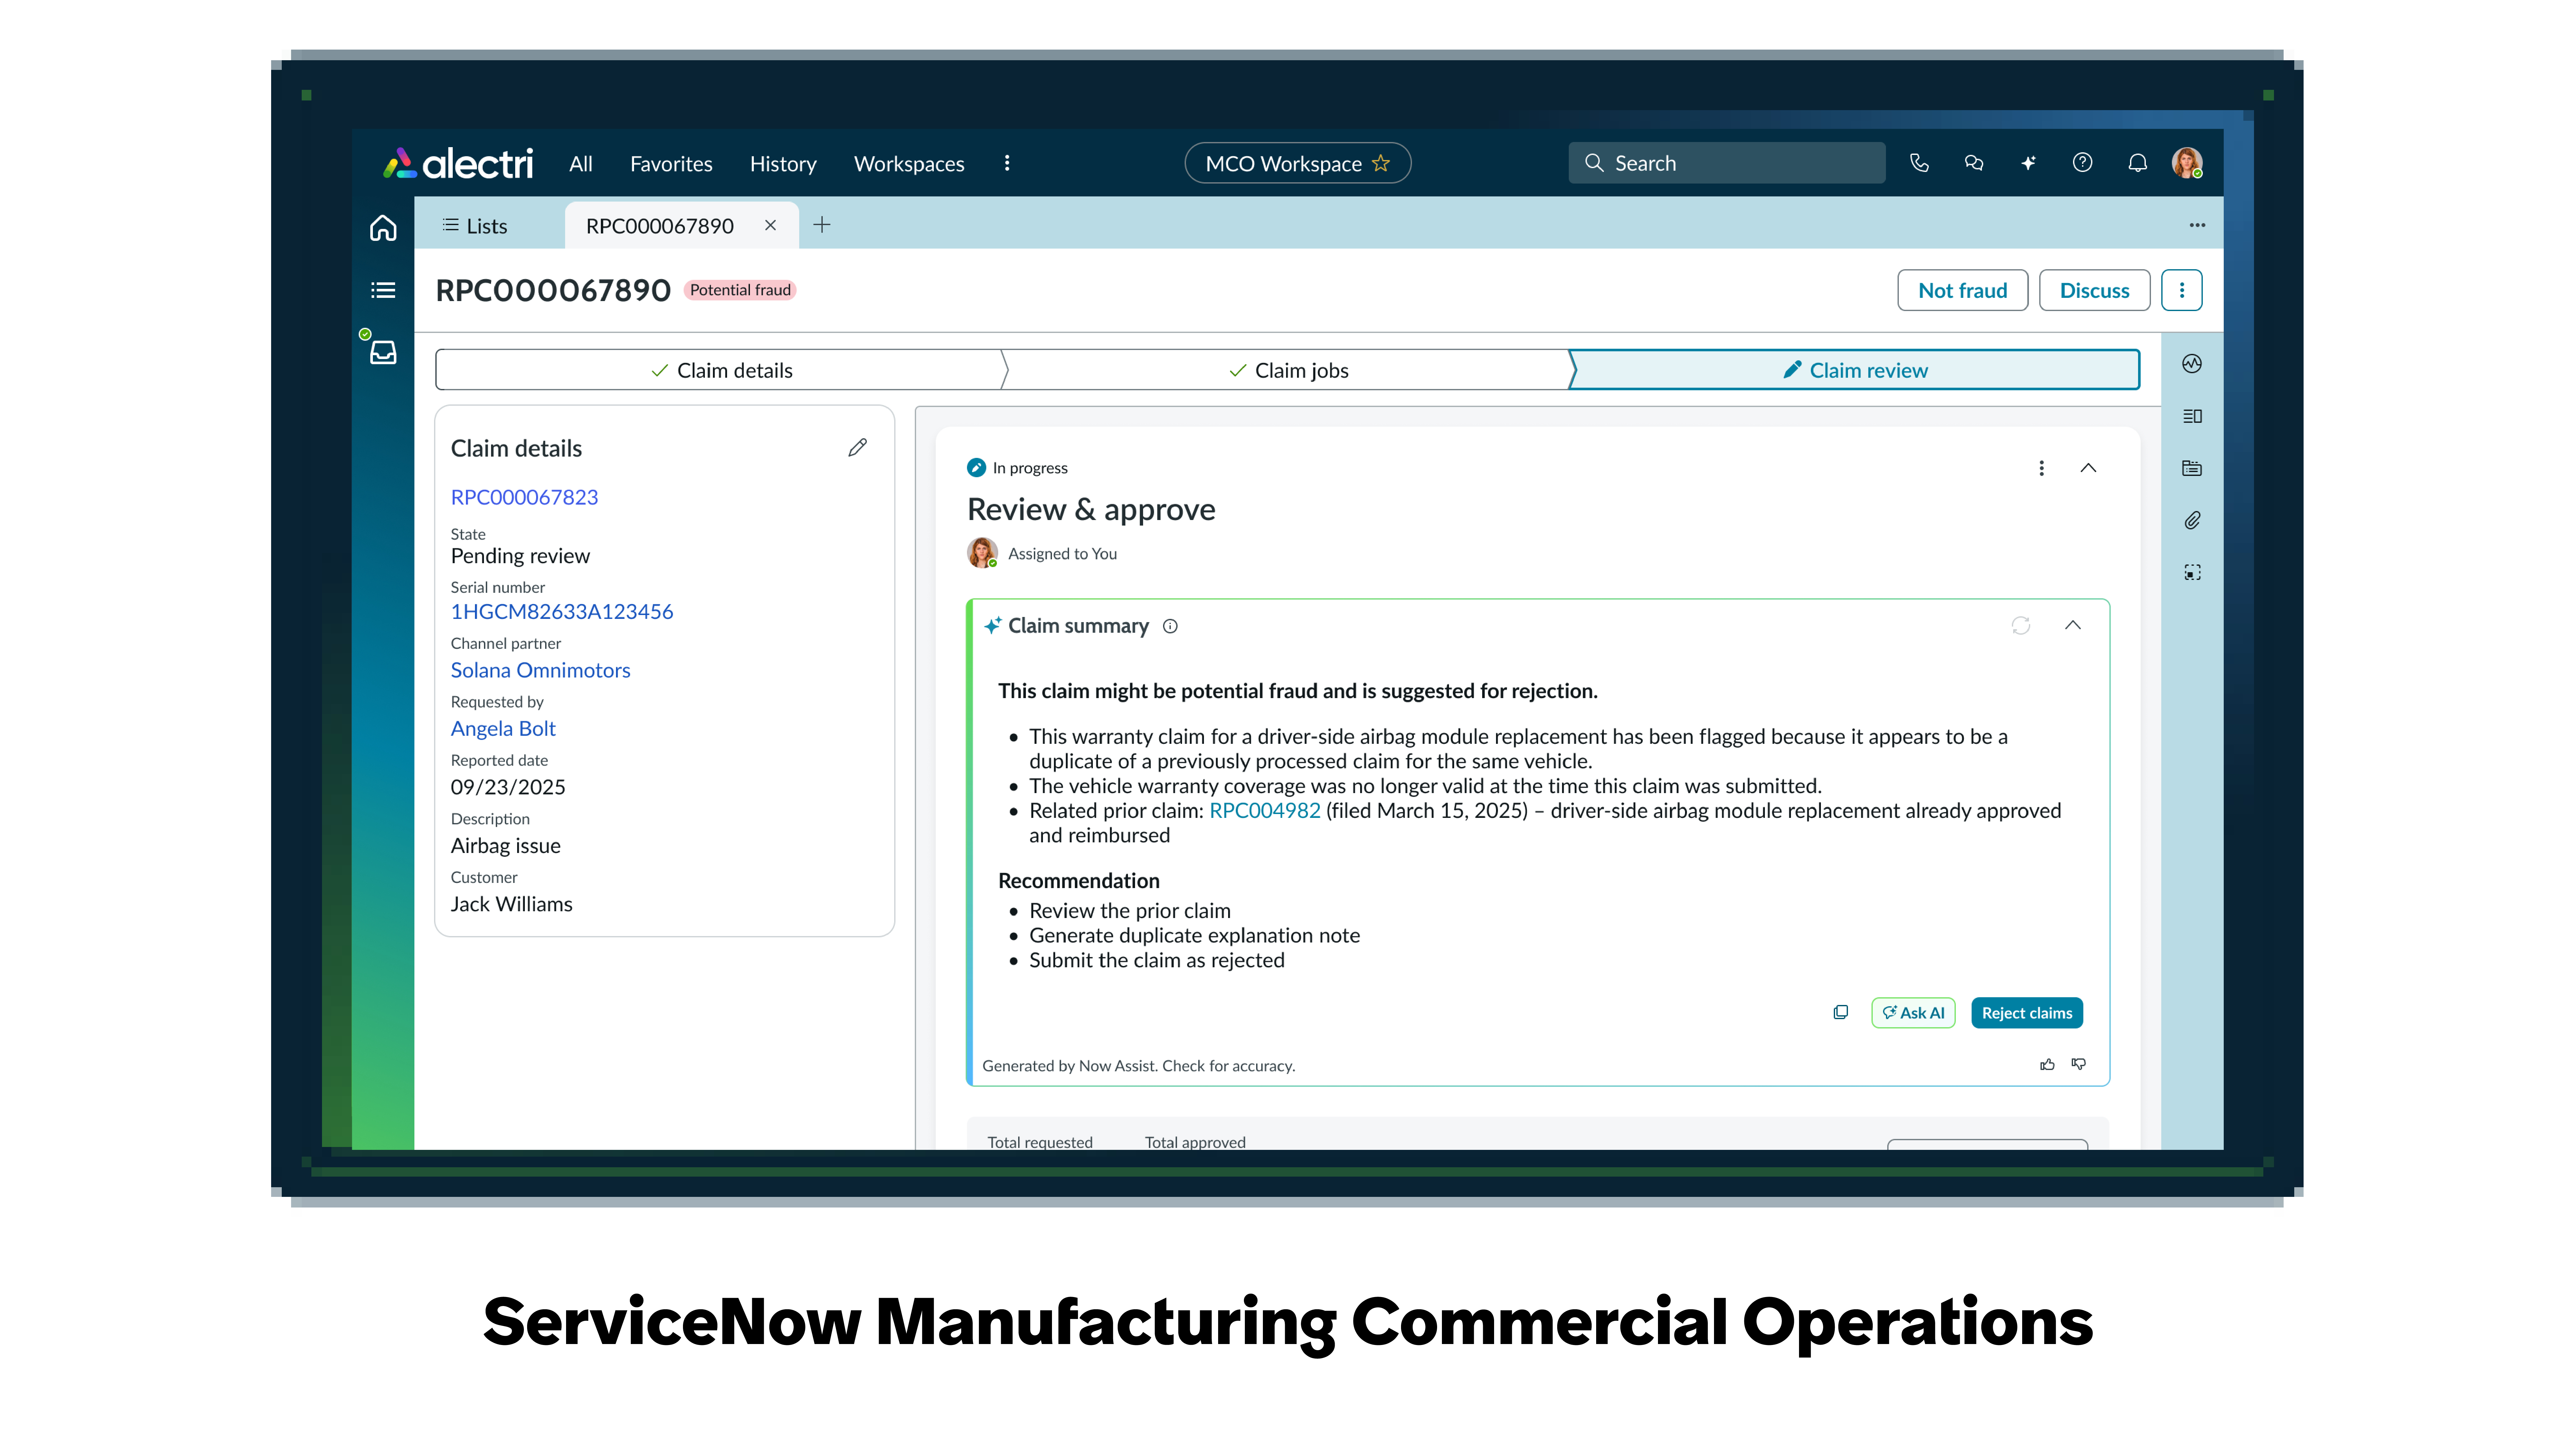
Task: Click the attachments paperclip icon in sidebar
Action: click(x=2192, y=520)
